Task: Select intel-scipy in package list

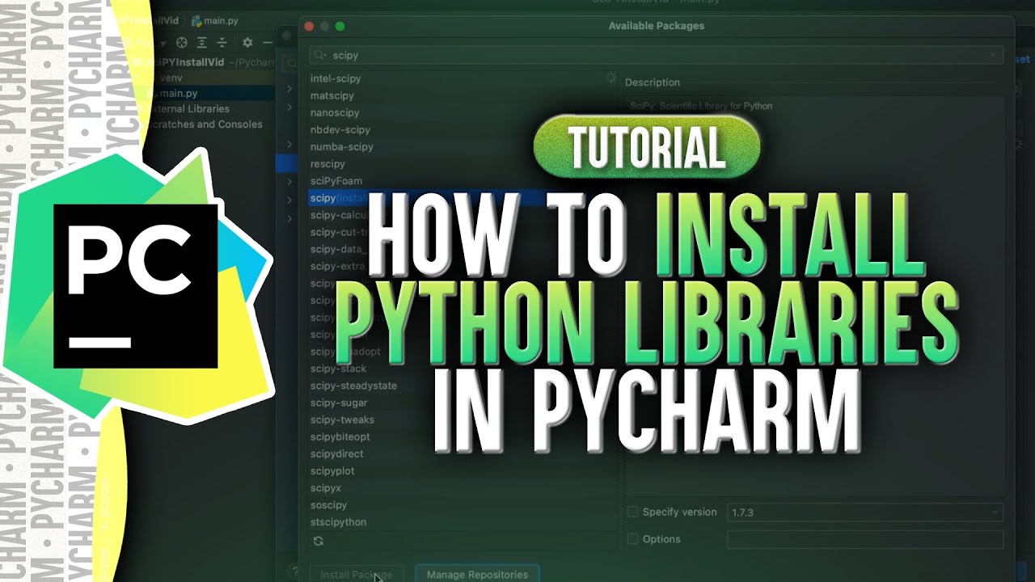Action: pos(336,78)
